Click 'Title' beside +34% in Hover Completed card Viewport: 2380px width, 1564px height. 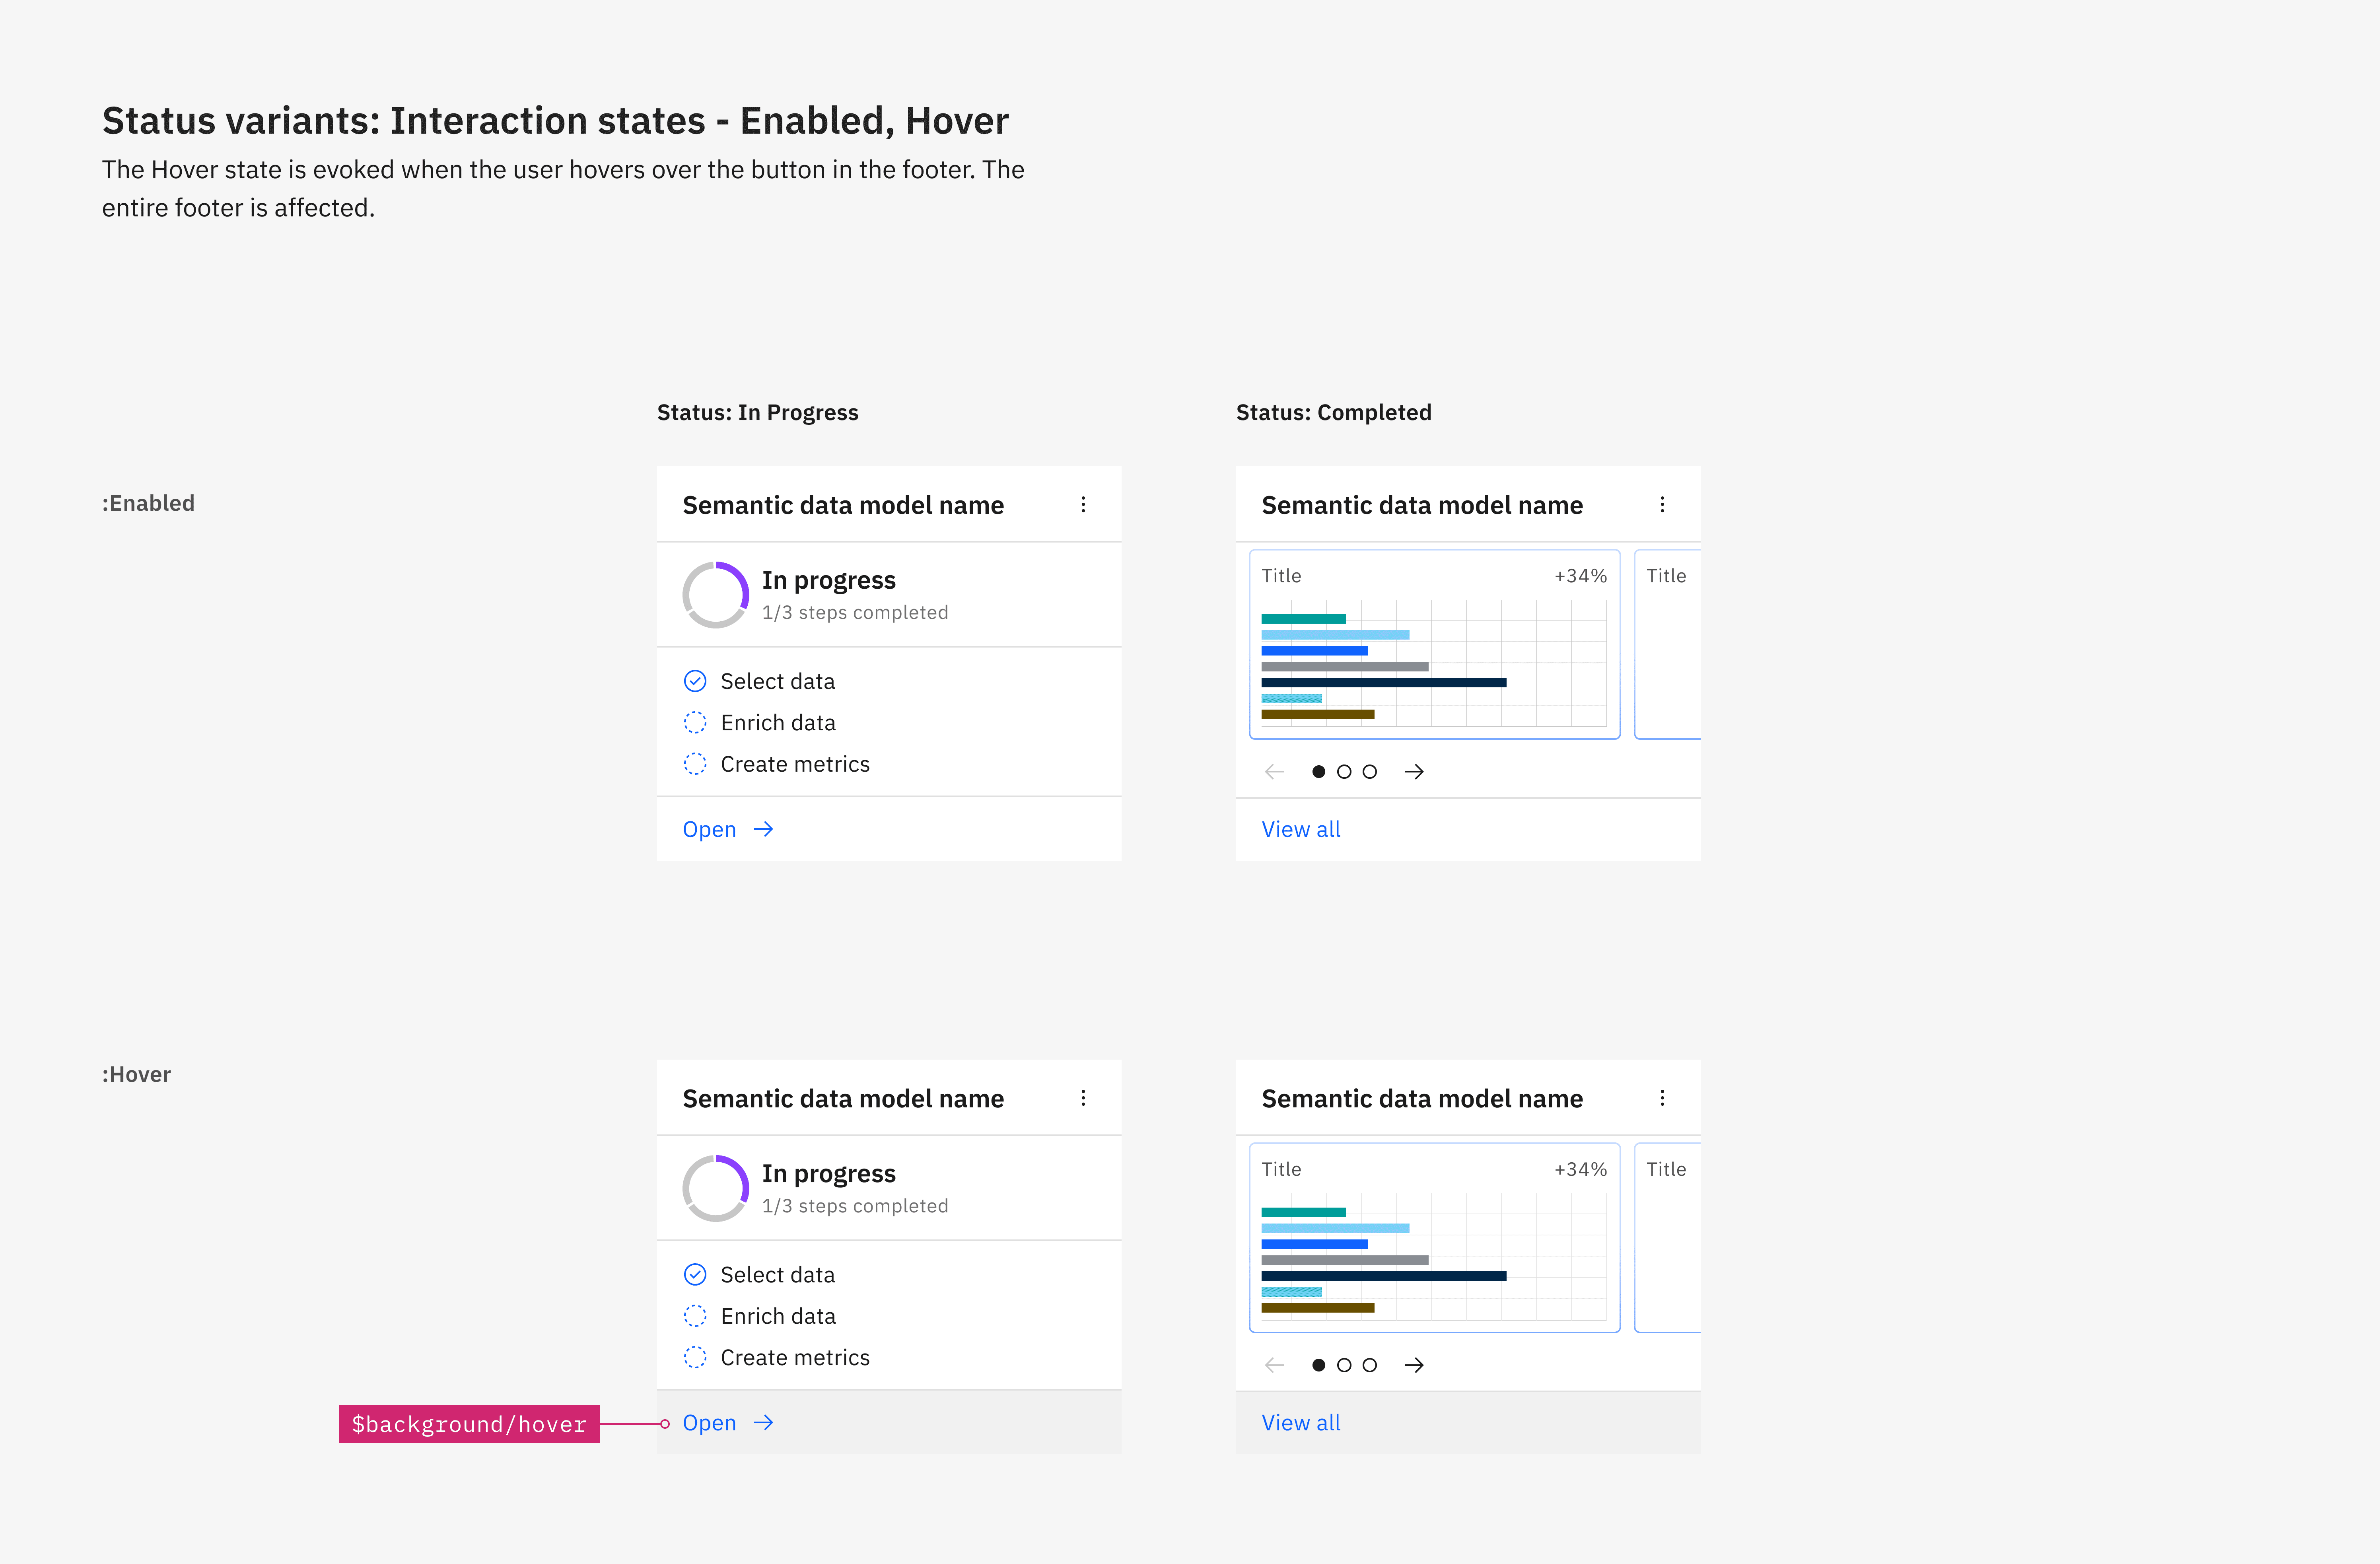(x=1281, y=1169)
